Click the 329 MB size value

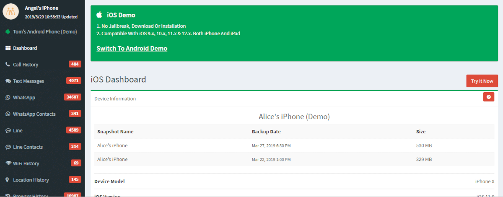(424, 159)
